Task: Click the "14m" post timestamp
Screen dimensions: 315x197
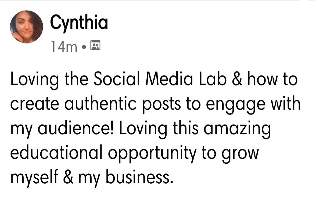Action: pos(64,46)
